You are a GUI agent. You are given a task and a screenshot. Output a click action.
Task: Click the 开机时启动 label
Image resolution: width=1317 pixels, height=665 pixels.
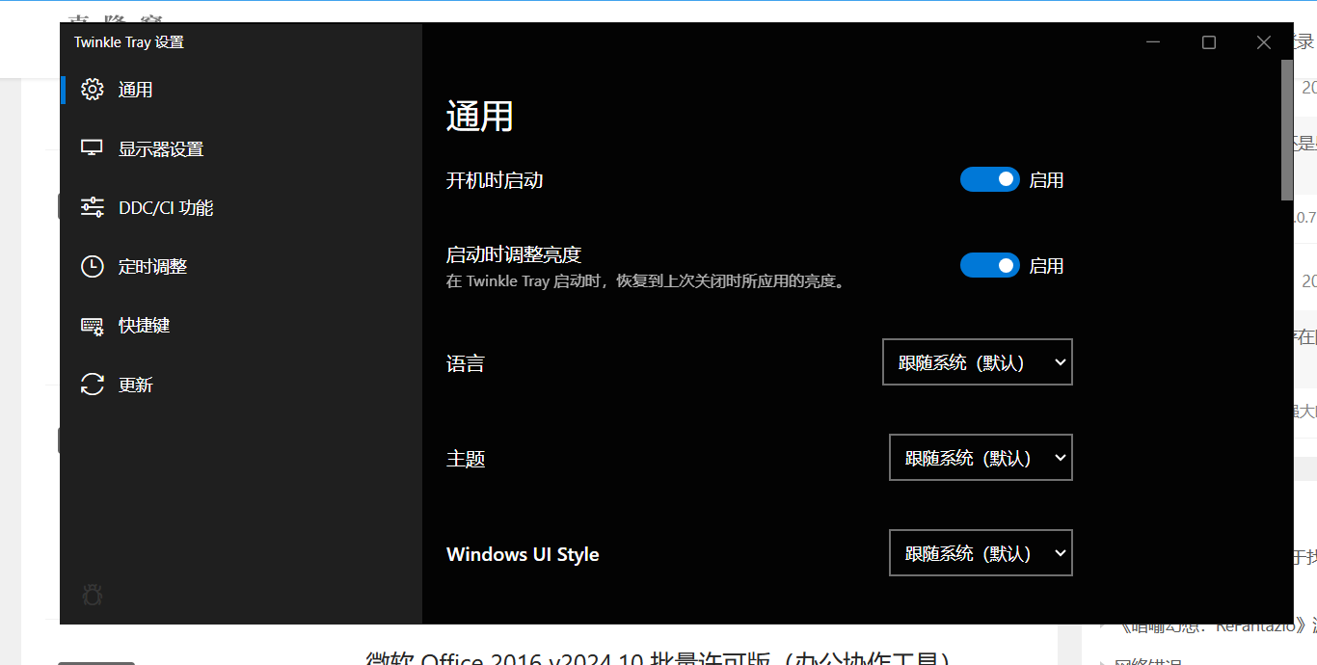point(495,180)
